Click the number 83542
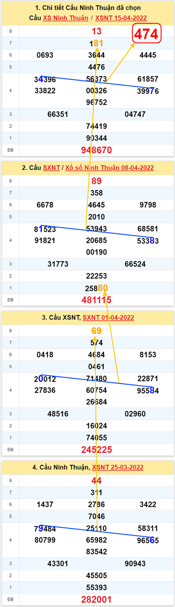The height and width of the screenshot is (607, 175). tap(97, 552)
